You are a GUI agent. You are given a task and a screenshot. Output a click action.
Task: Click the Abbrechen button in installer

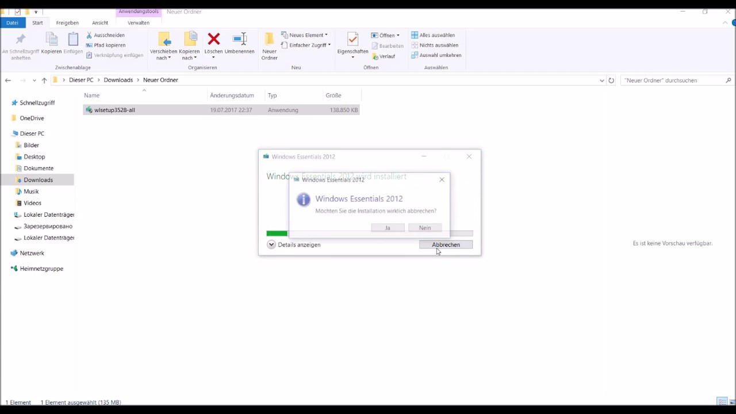446,245
